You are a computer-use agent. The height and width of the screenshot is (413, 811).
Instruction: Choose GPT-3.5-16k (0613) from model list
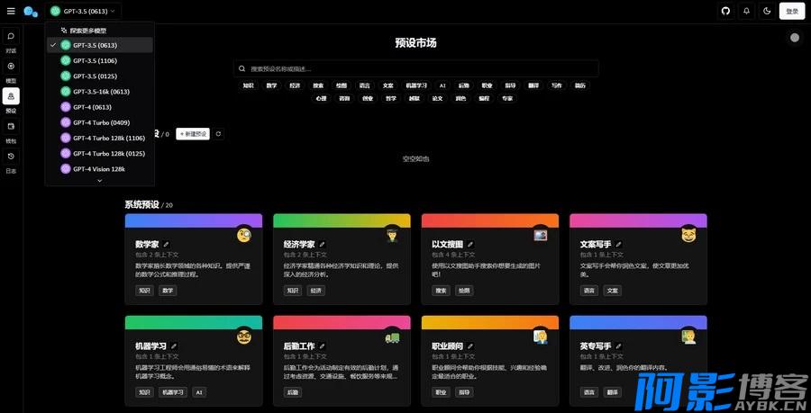point(100,92)
